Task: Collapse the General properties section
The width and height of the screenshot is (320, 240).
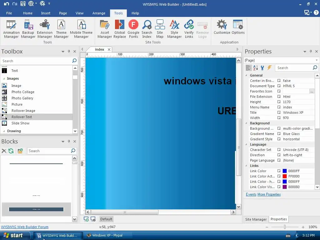Action: [246, 75]
